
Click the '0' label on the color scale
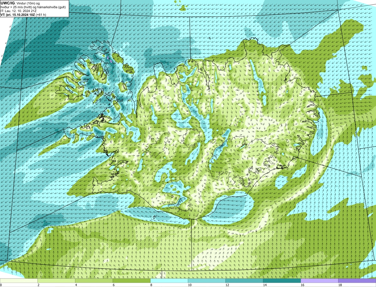point(1,285)
